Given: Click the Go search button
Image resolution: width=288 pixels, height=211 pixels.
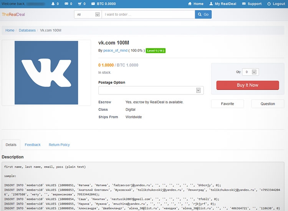Looking at the screenshot, I should [203, 14].
